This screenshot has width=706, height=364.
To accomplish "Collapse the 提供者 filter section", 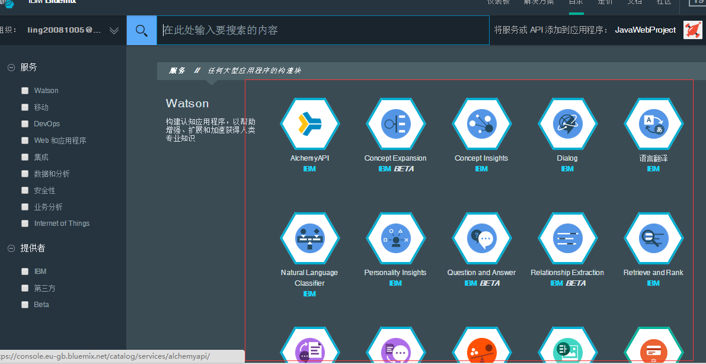I will coord(11,248).
